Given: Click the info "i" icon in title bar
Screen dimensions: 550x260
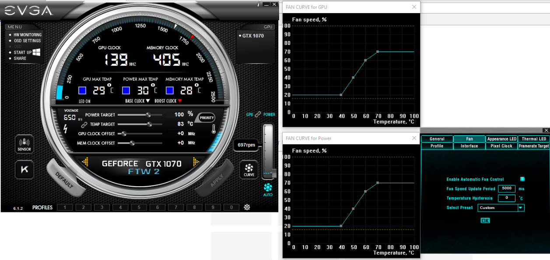Looking at the screenshot, I should [259, 4].
